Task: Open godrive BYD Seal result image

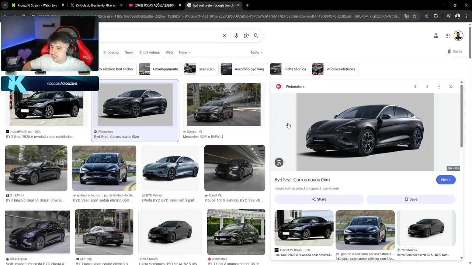Action: 104,168
